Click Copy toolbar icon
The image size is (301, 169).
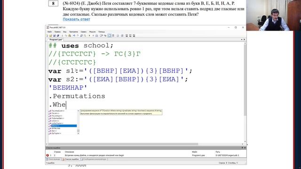(66, 36)
